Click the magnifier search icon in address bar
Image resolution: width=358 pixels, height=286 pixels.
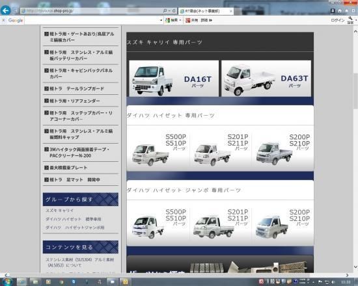[x=165, y=10]
